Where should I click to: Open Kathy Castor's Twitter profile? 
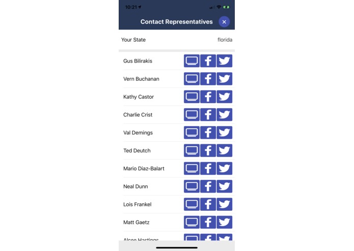coord(224,97)
